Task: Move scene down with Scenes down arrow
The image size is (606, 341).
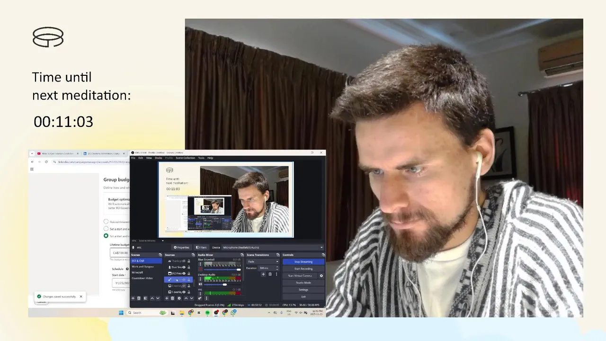Action: [x=158, y=298]
